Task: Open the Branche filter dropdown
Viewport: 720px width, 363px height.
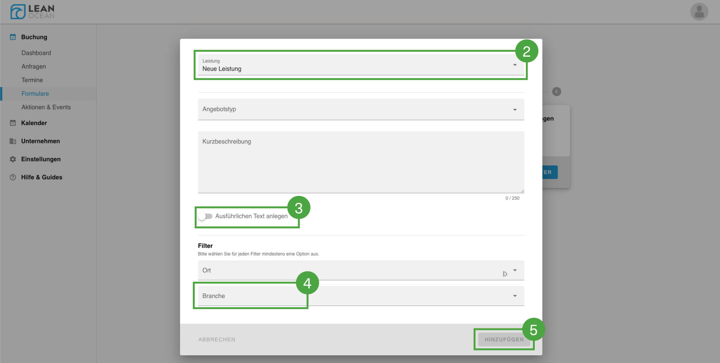Action: click(361, 296)
